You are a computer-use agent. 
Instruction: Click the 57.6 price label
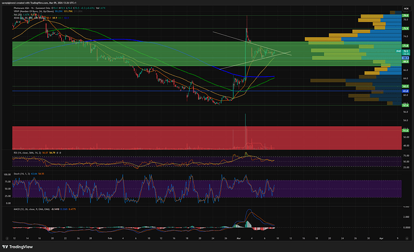[x=406, y=104]
